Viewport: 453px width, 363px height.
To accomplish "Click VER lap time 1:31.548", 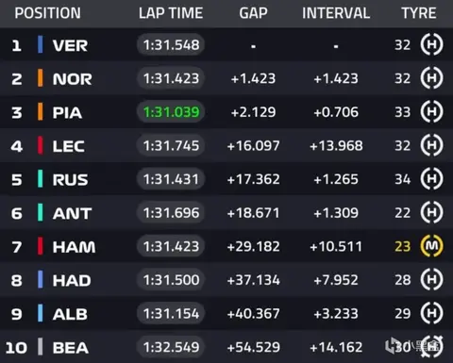I will click(x=171, y=44).
